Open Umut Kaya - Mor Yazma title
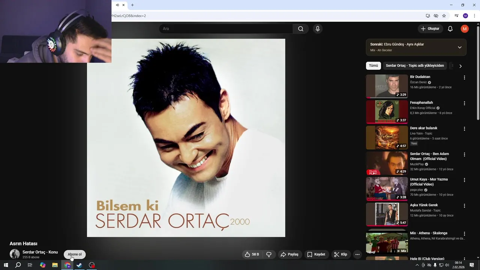The width and height of the screenshot is (480, 270). [x=429, y=182]
